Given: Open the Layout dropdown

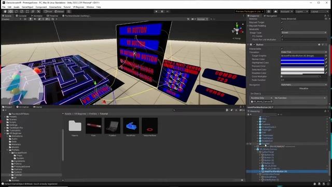Looking at the screenshot, I should click(319, 11).
